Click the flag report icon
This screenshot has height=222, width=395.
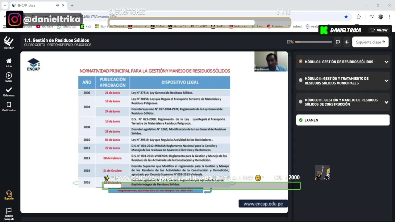[338, 42]
